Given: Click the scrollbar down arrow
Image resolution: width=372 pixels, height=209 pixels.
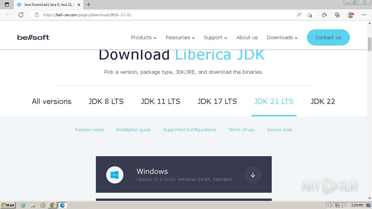Looking at the screenshot, I should 370,198.
